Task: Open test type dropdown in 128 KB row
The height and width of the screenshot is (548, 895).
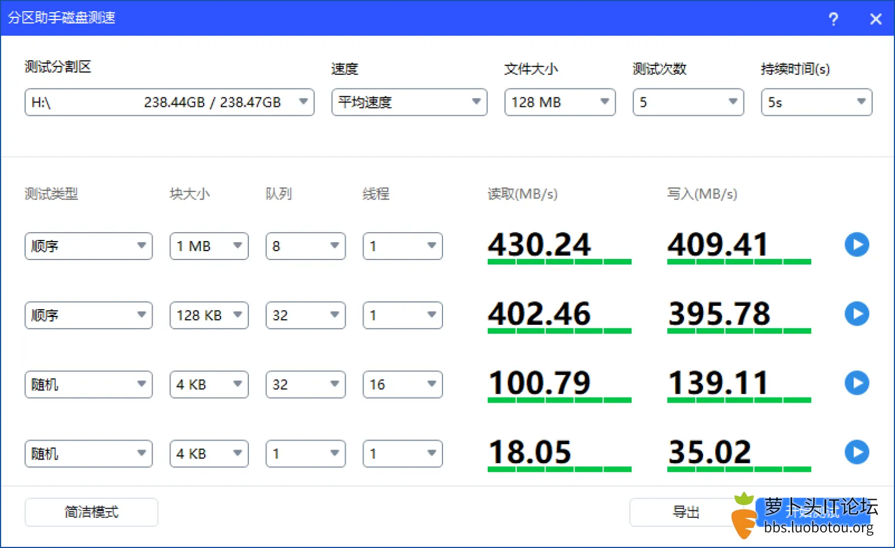Action: click(x=88, y=315)
